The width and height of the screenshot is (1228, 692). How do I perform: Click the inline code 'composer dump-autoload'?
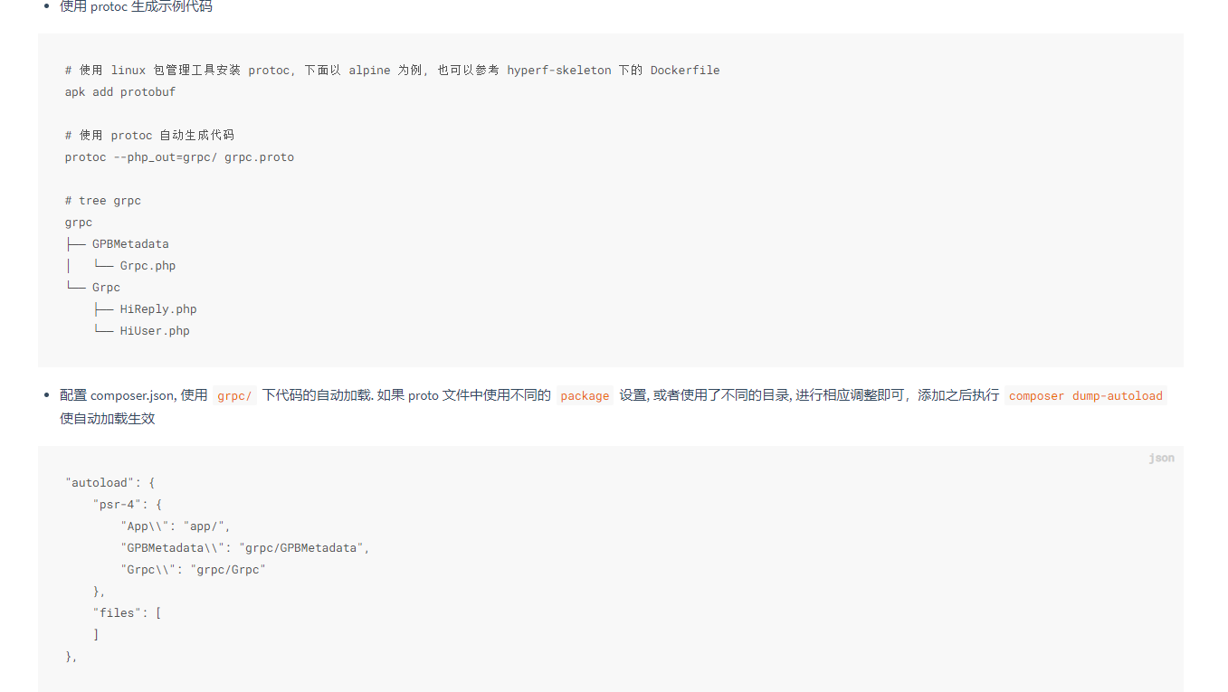point(1085,395)
